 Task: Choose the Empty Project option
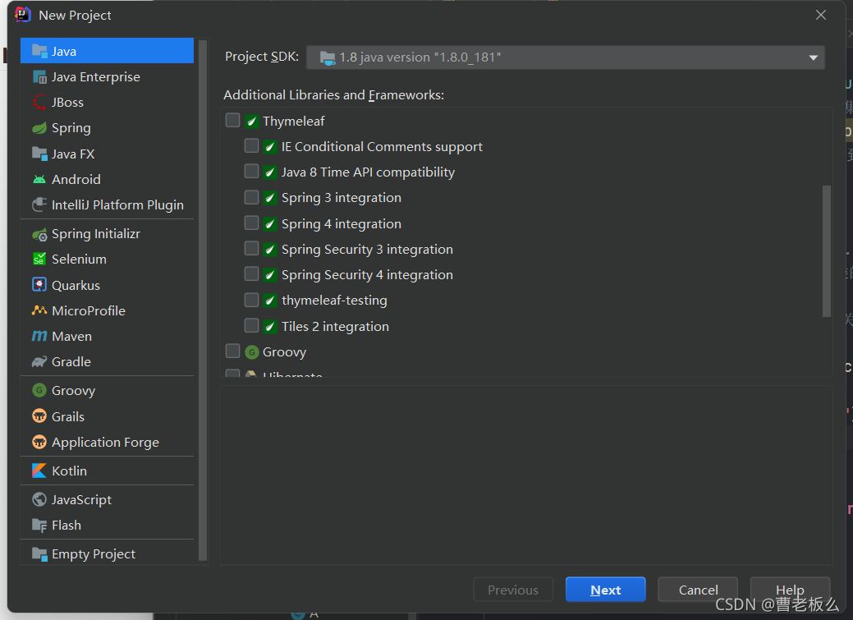[108, 554]
